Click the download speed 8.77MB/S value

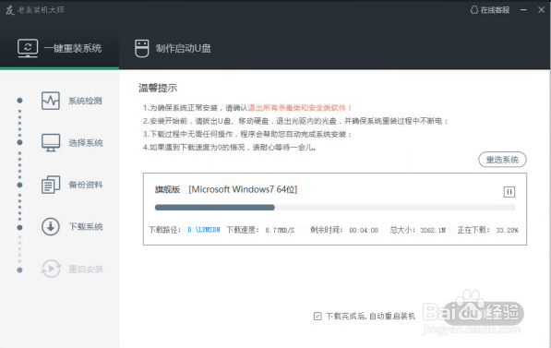[x=280, y=230]
